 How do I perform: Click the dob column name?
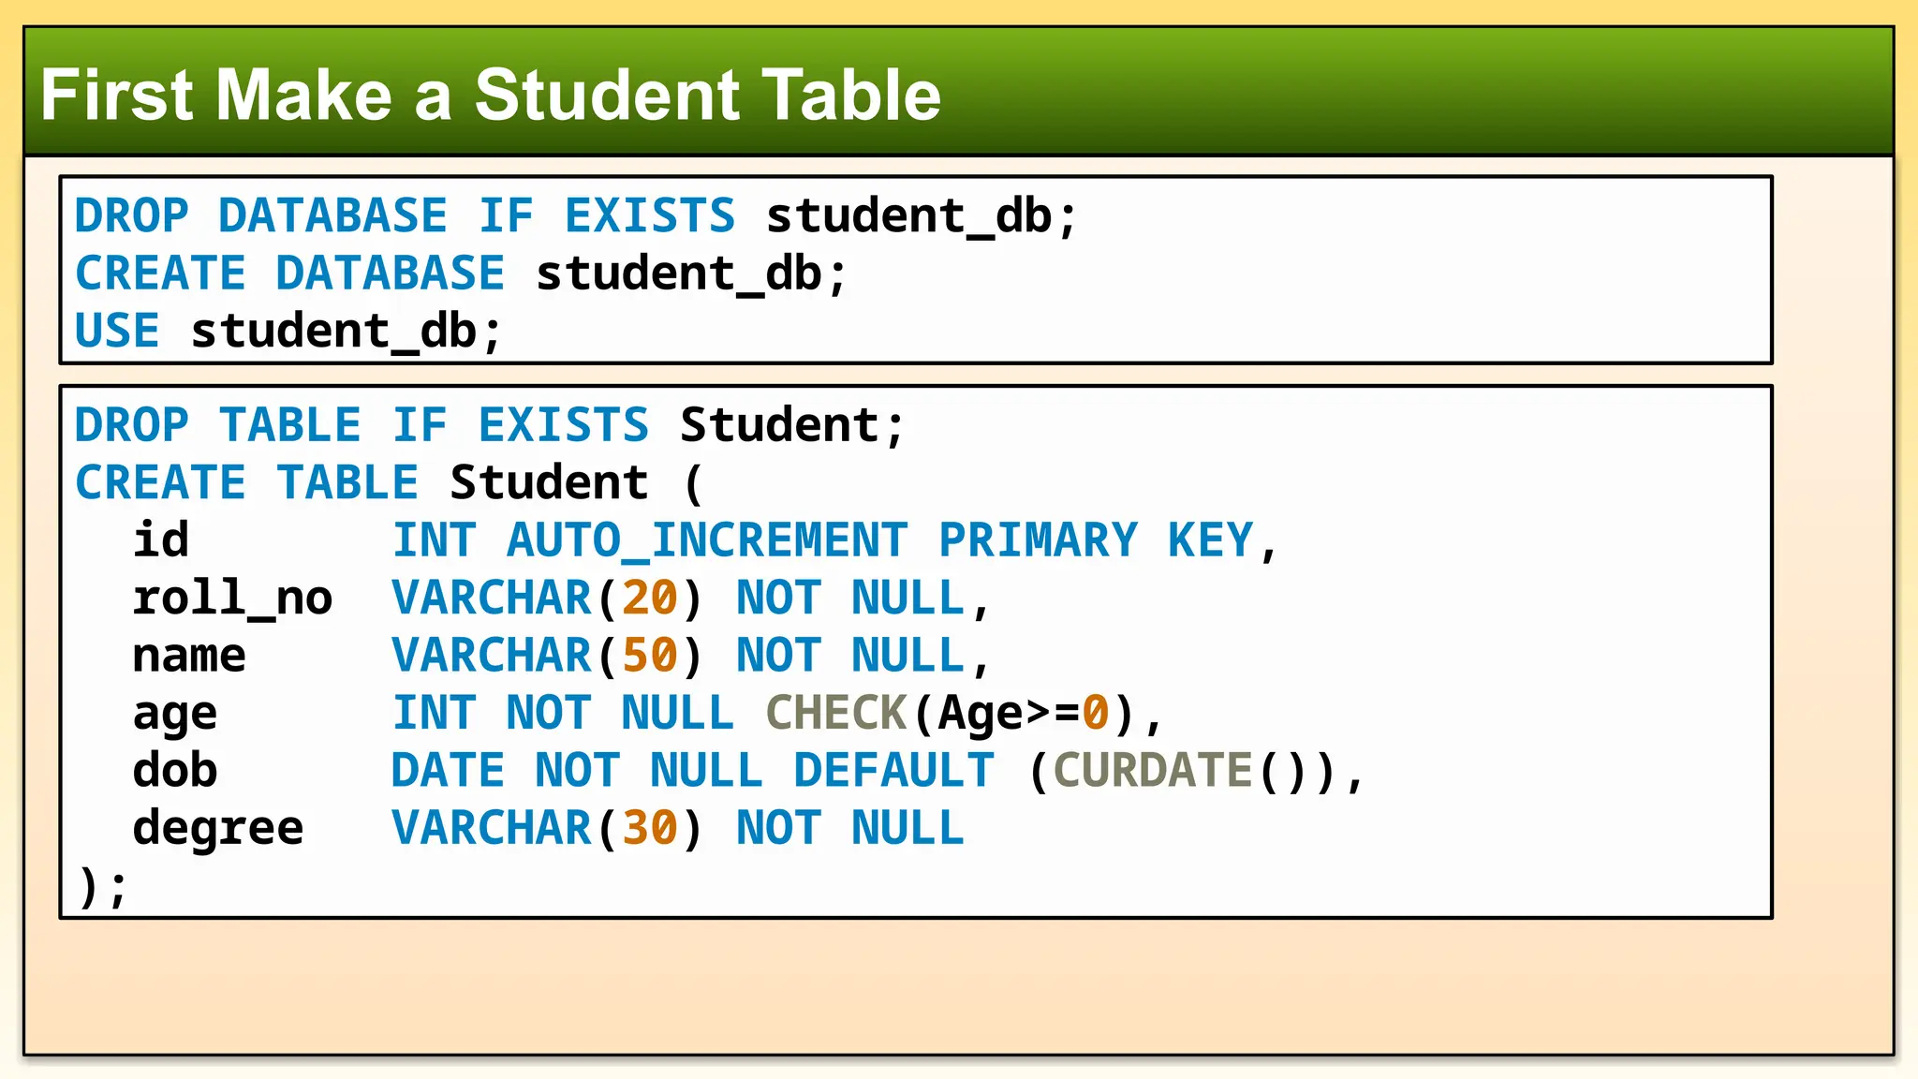click(175, 770)
